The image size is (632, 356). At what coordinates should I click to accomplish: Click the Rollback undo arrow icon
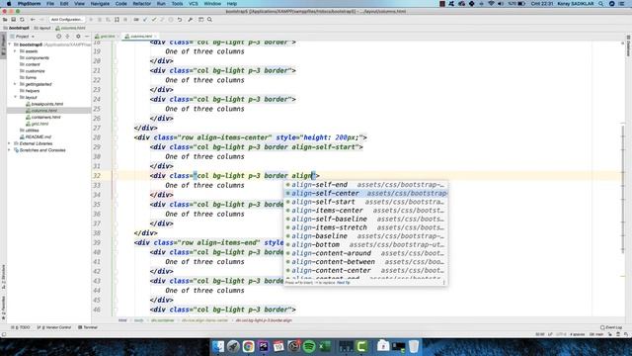(x=180, y=20)
